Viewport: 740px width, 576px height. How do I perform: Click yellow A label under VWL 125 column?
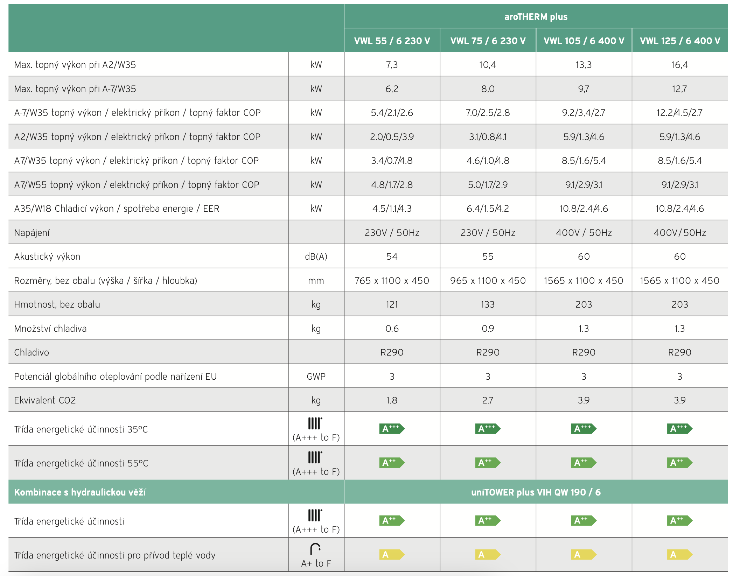tap(679, 555)
